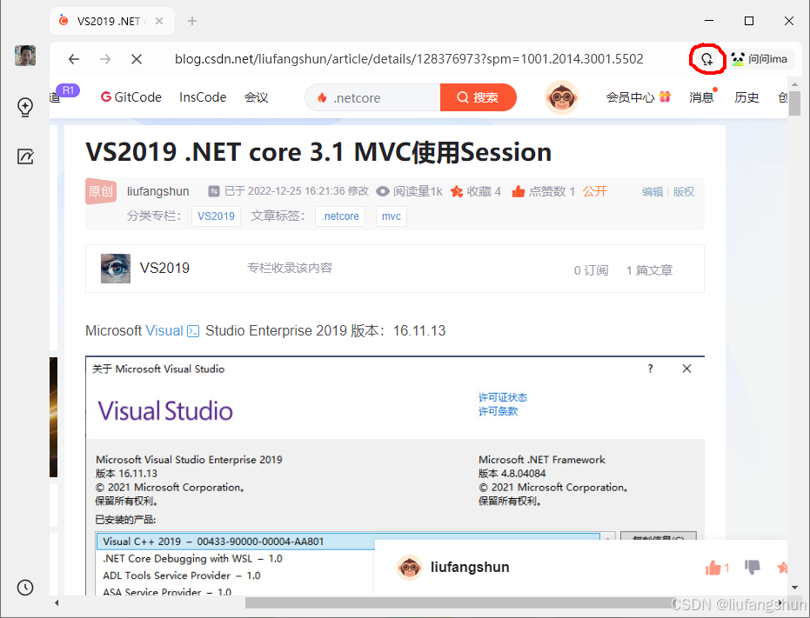Click the help question mark in About dialog
This screenshot has width=810, height=618.
[651, 369]
